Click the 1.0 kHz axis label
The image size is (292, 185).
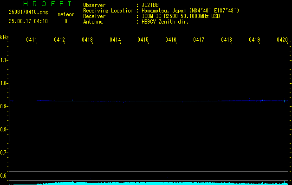4,83
